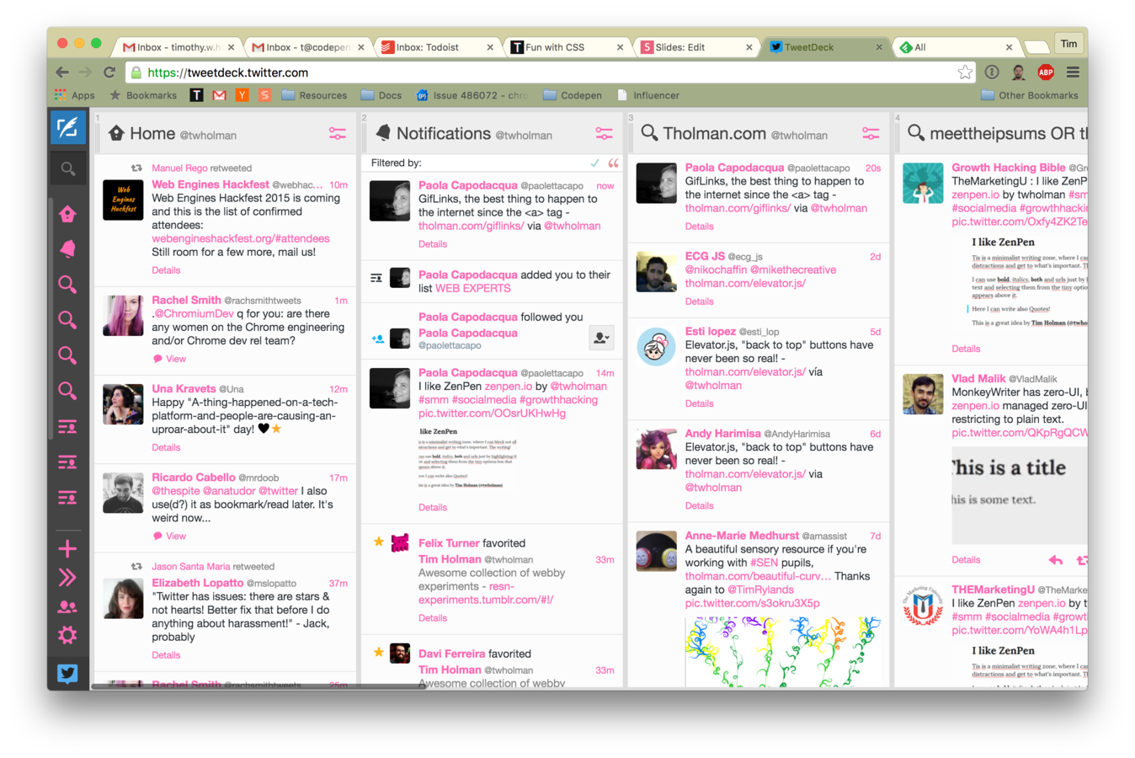
Task: Reload the TweetDeck page
Action: [109, 72]
